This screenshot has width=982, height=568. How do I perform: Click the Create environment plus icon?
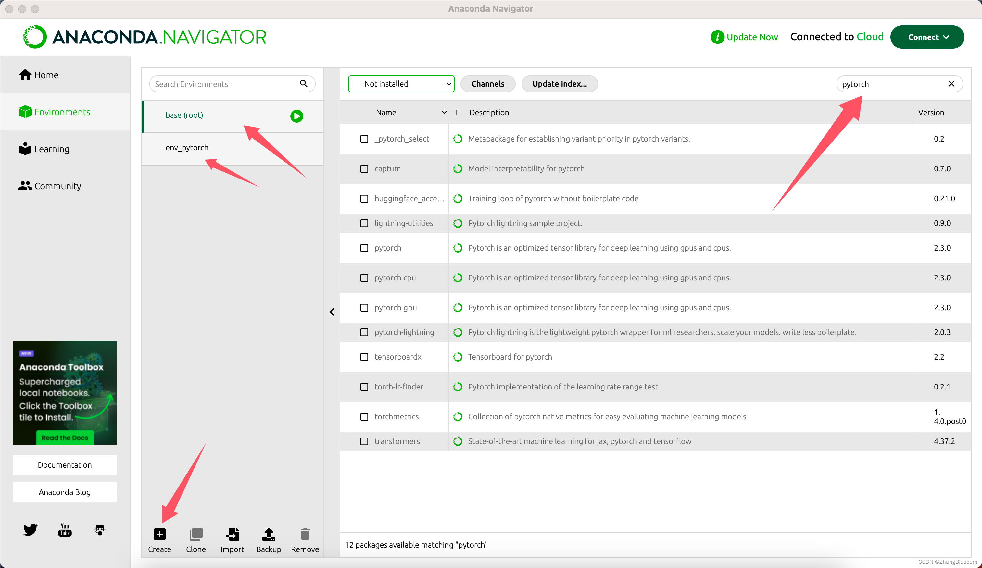click(x=159, y=534)
